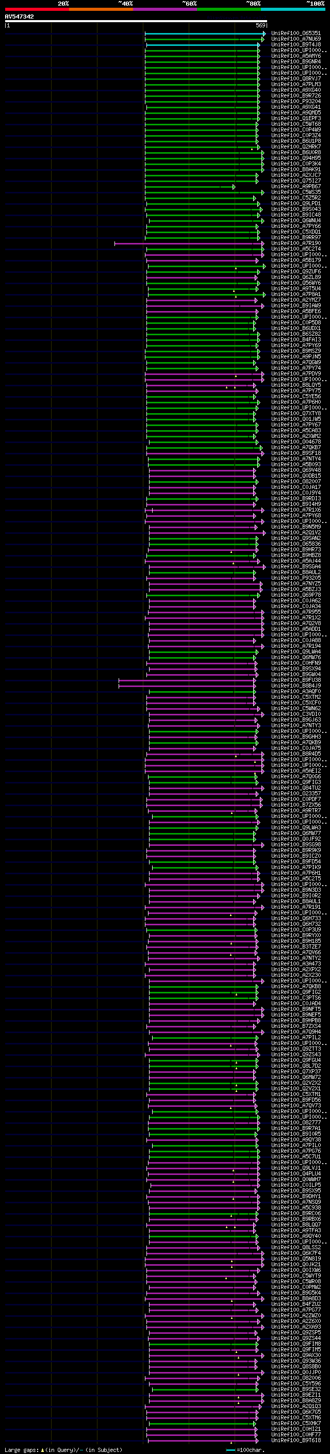This screenshot has width=330, height=1454.
Task: Select hit label UniRef100_A5AMY6
Action: pyautogui.click(x=296, y=56)
